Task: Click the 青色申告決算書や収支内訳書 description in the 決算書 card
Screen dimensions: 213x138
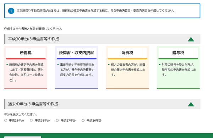Action: 77,70
